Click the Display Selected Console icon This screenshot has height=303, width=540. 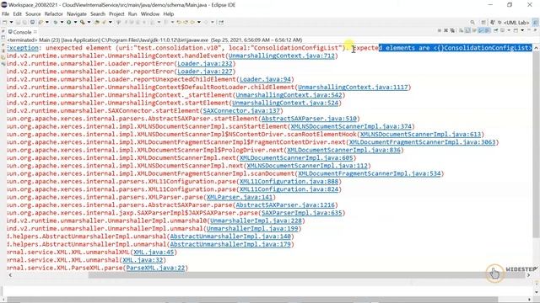[502, 30]
